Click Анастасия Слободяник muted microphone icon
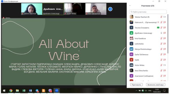The width and height of the screenshot is (170, 94). 161,76
